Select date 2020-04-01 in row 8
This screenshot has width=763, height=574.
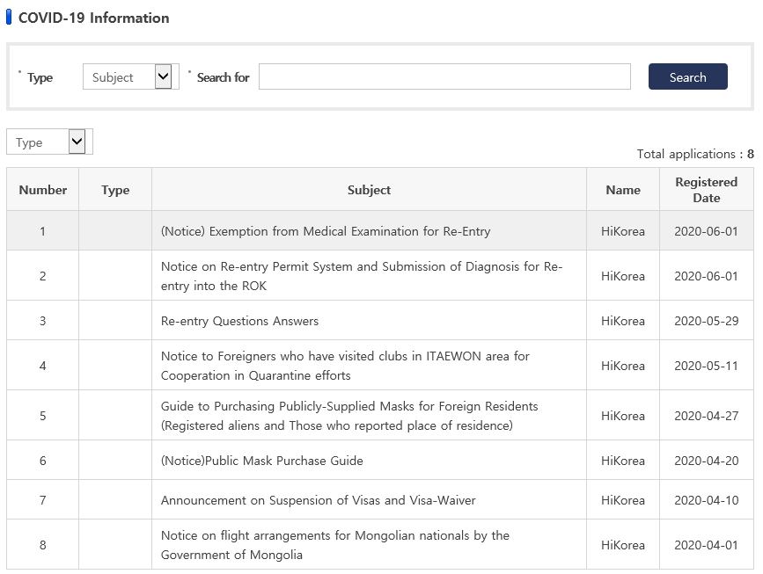coord(706,545)
